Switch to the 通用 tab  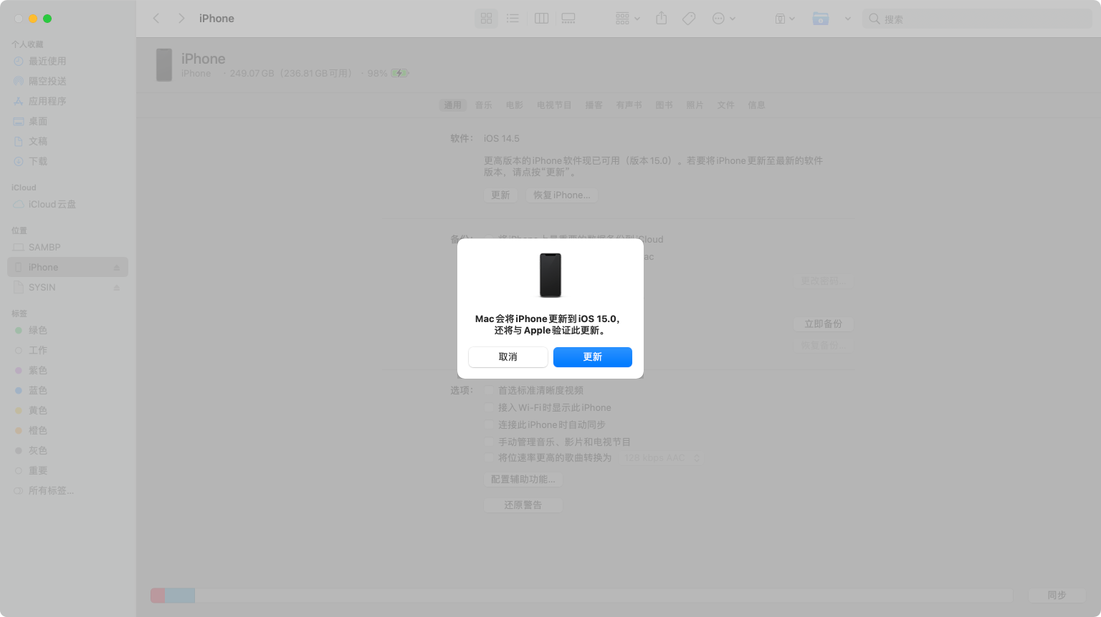(453, 105)
